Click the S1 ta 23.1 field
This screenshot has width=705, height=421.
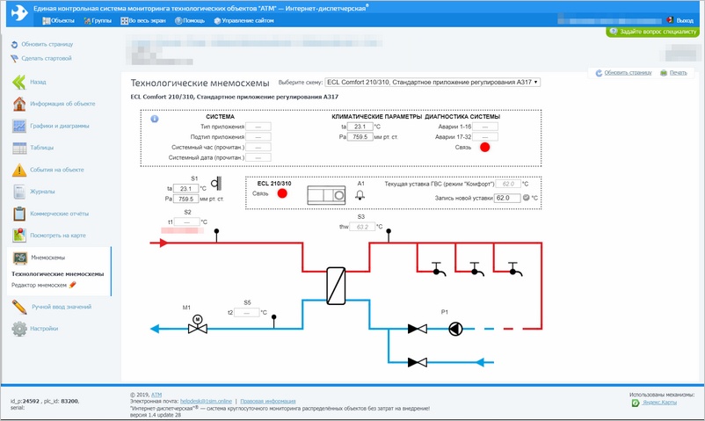[186, 189]
